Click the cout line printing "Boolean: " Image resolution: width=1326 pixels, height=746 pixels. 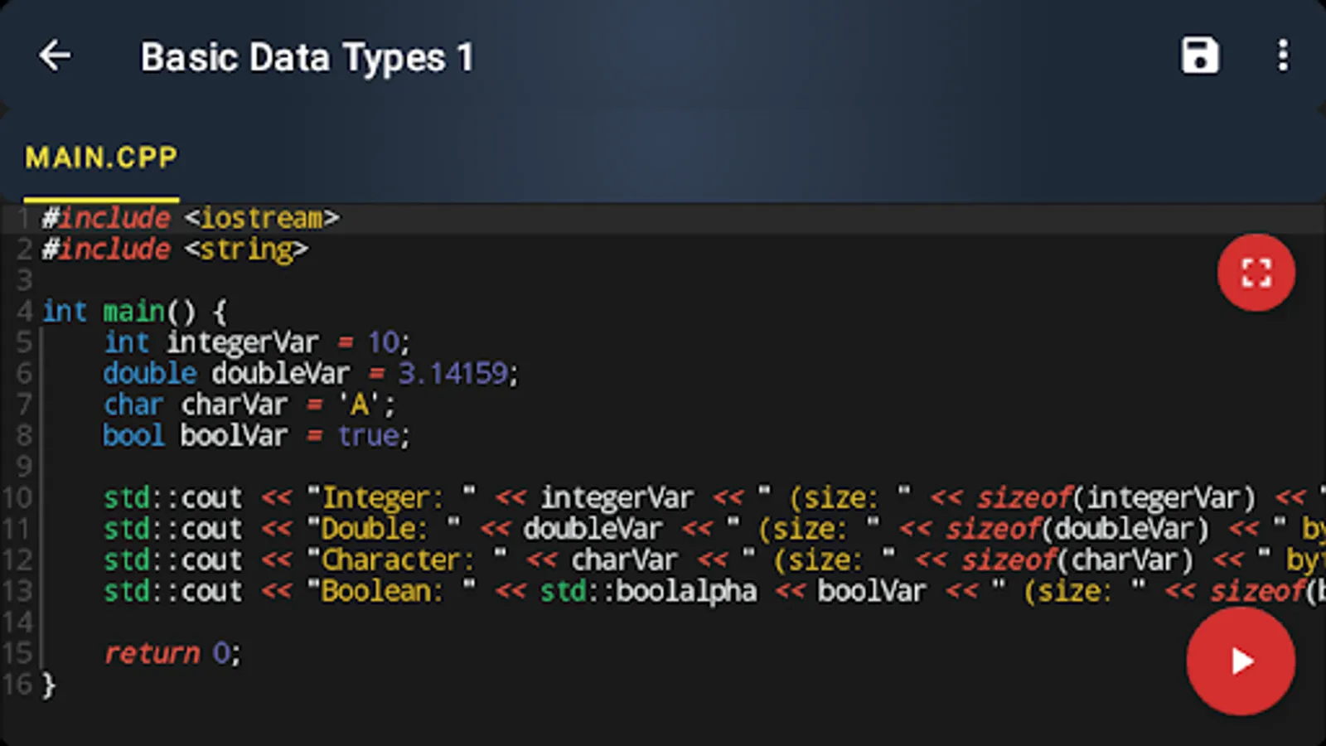click(714, 591)
